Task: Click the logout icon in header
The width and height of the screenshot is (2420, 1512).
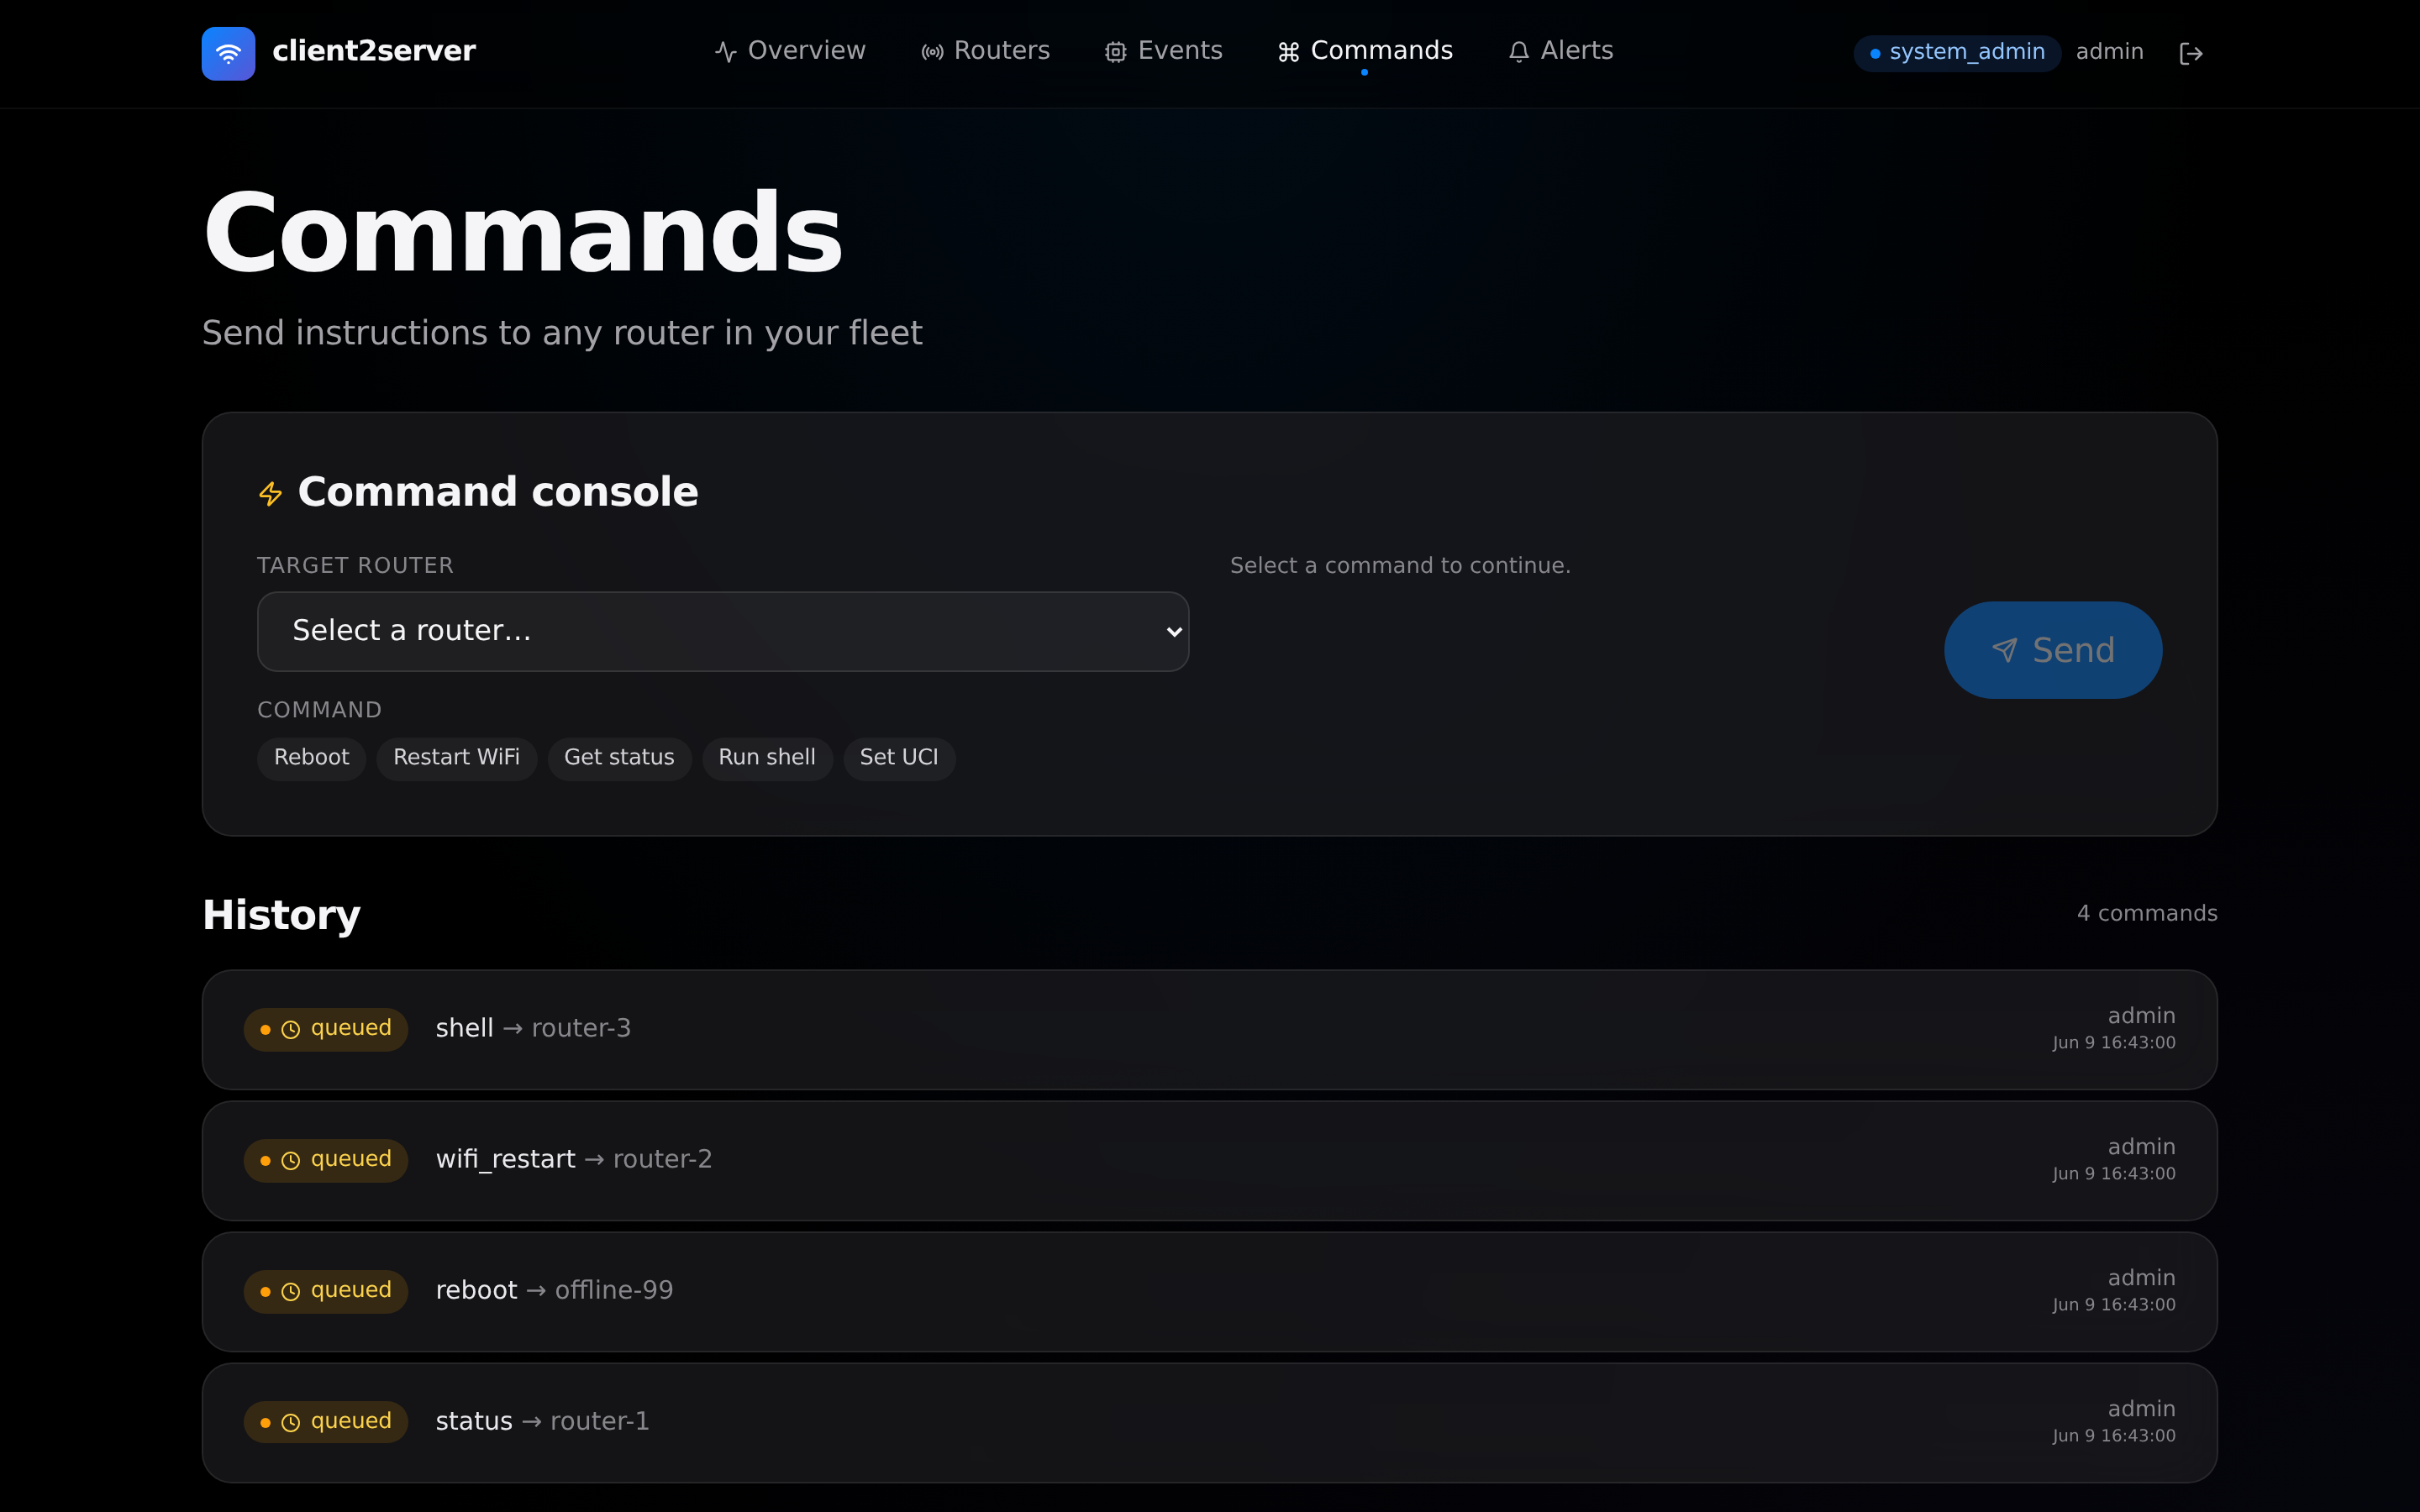Action: pyautogui.click(x=2191, y=53)
